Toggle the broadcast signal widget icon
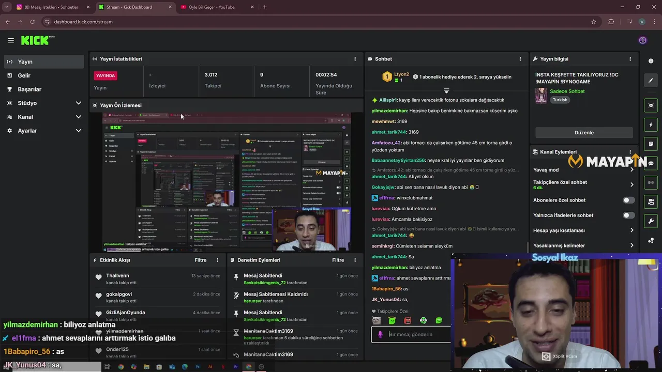Viewport: 662px width, 372px height. click(651, 182)
